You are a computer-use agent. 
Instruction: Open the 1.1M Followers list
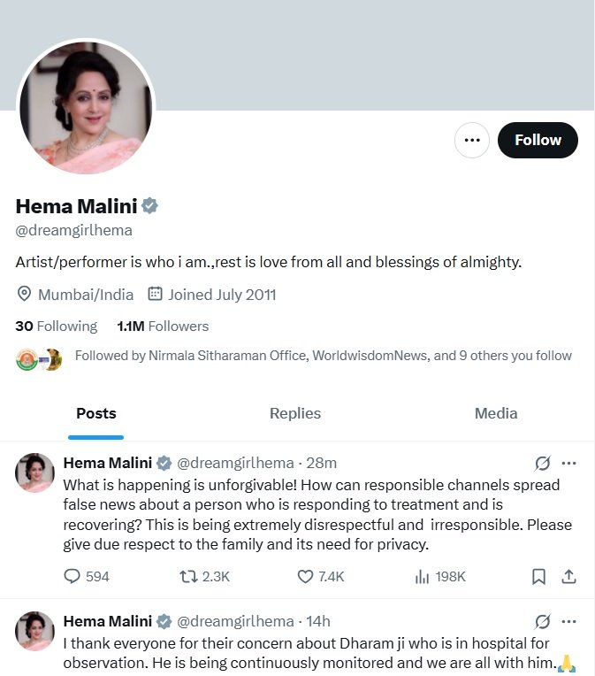click(163, 326)
